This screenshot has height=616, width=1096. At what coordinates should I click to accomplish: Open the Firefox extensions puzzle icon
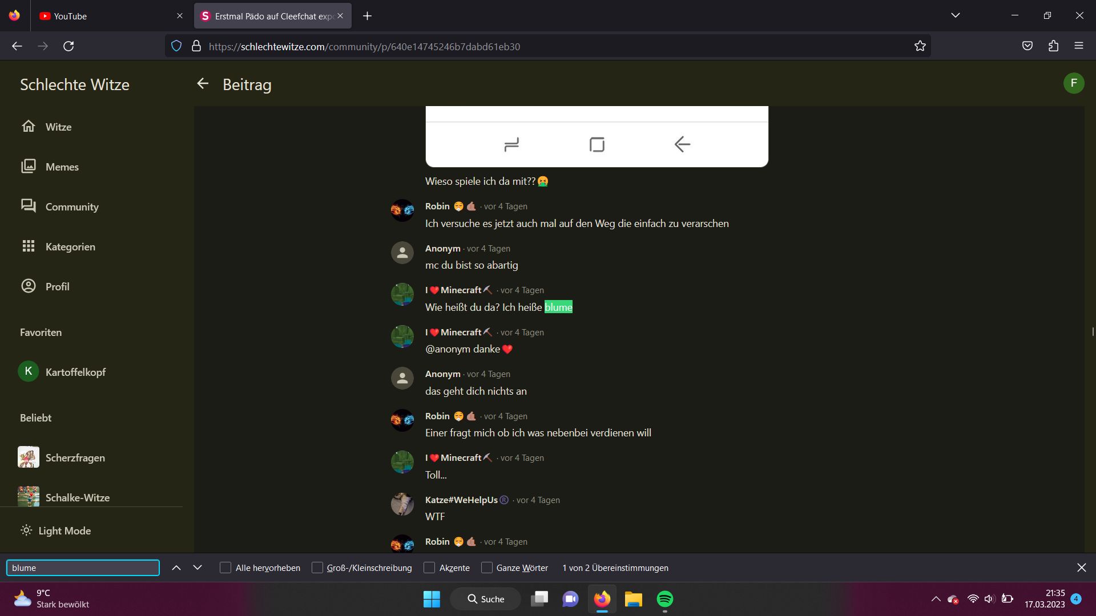coord(1053,46)
